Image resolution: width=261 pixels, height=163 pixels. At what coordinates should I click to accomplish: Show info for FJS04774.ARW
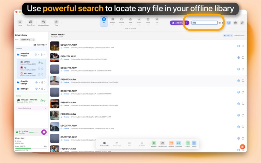pyautogui.click(x=243, y=81)
